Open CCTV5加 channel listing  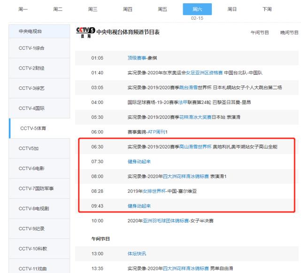39,148
